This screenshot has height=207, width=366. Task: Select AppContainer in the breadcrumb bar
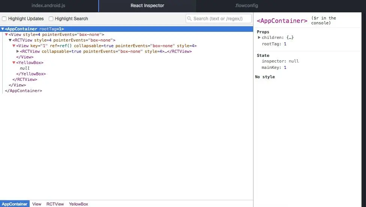click(15, 204)
